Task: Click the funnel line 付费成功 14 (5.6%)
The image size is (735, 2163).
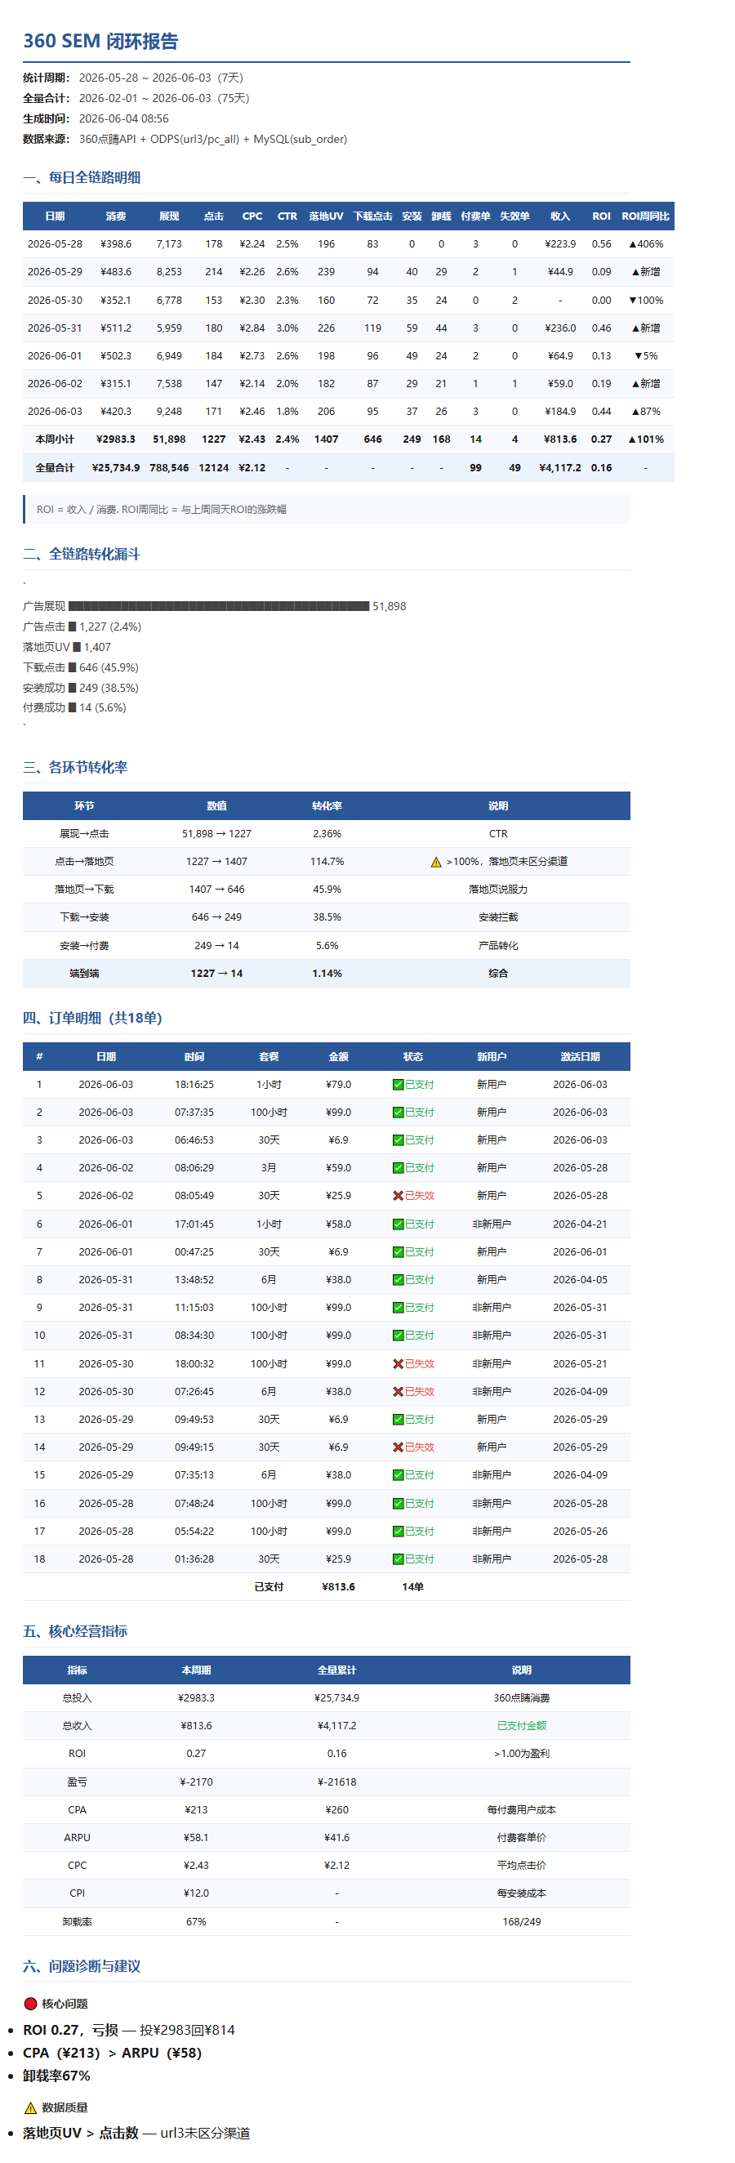Action: pyautogui.click(x=74, y=708)
